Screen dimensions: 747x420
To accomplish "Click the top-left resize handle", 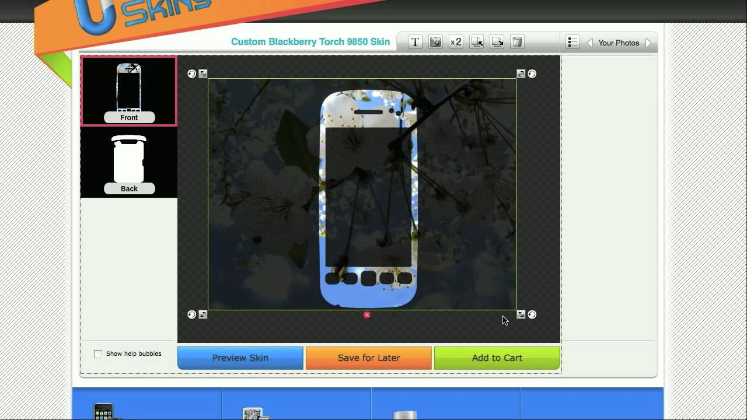I will point(203,73).
